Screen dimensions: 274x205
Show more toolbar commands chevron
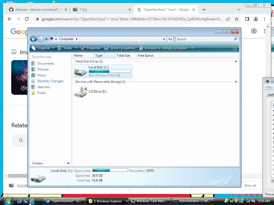(x=193, y=48)
